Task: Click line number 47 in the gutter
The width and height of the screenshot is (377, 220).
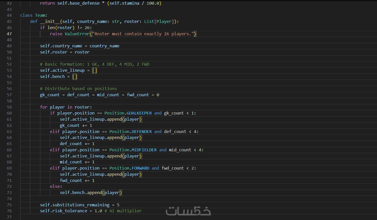Action: pos(9,34)
